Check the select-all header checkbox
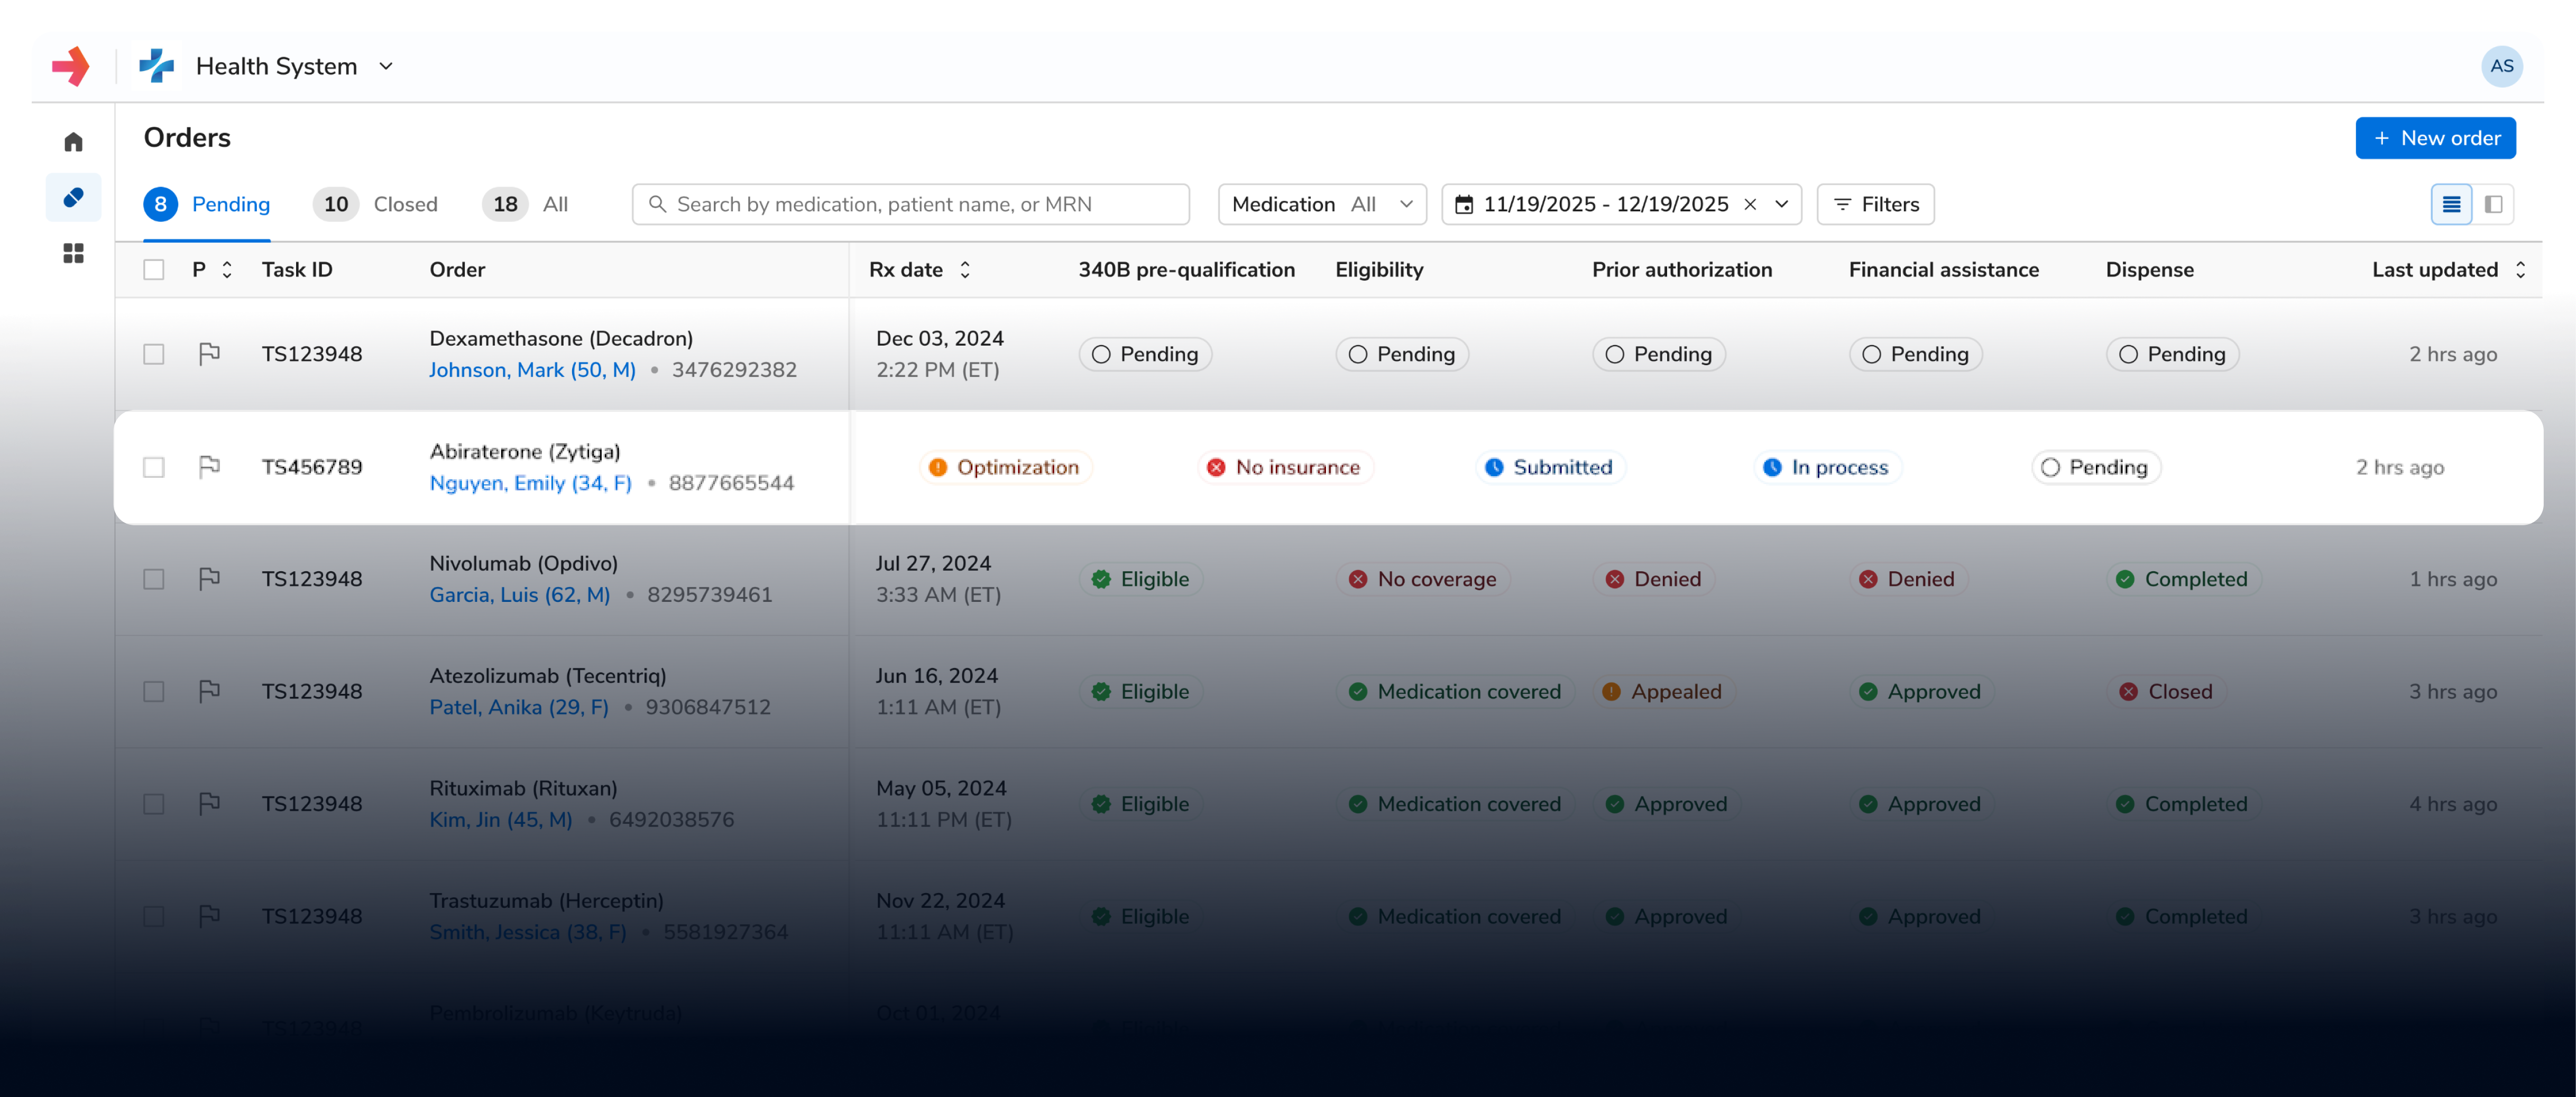This screenshot has height=1097, width=2576. 154,269
